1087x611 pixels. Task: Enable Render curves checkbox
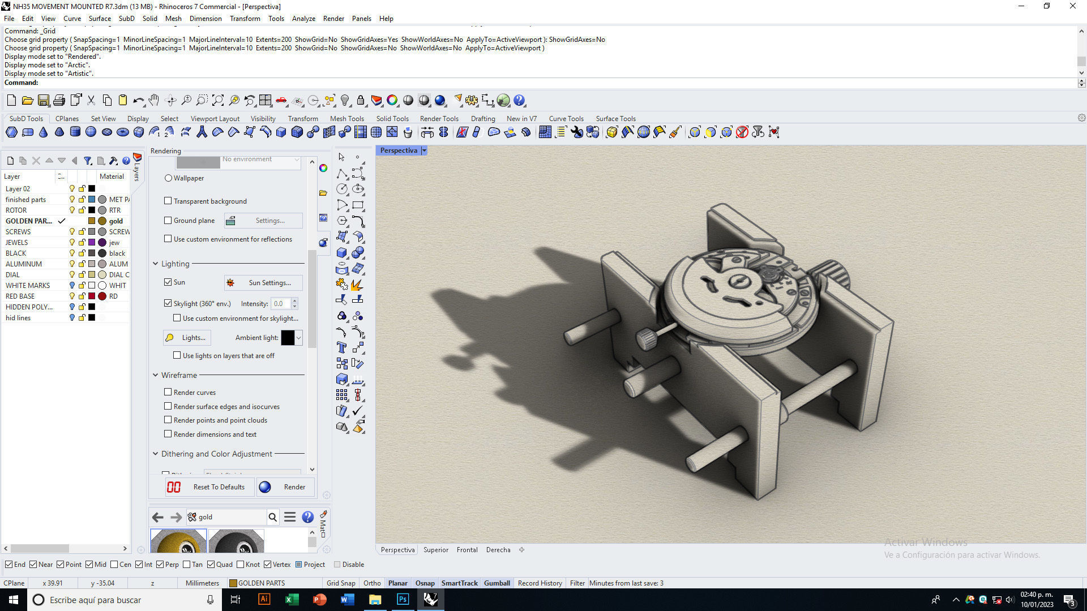tap(168, 391)
